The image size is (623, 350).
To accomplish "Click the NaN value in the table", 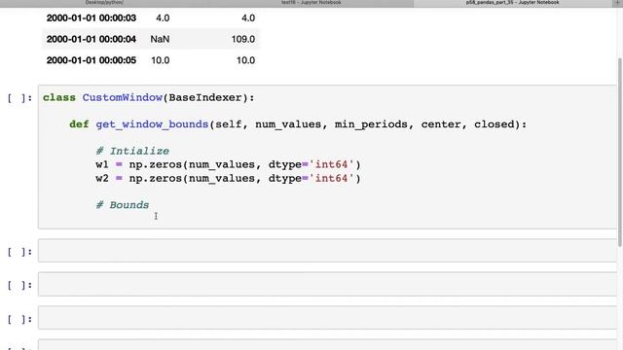I will pos(160,39).
